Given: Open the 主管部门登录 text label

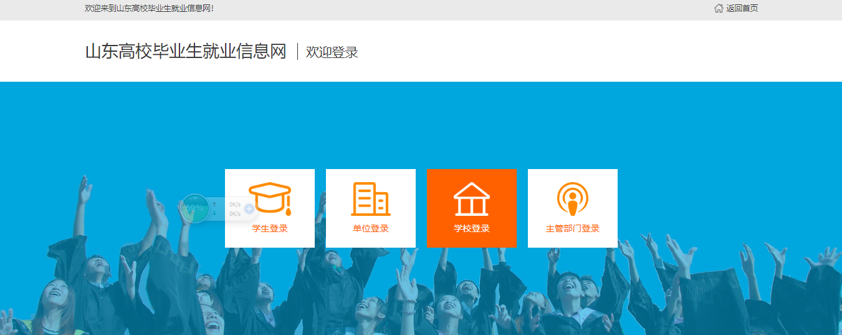Looking at the screenshot, I should pos(572,228).
